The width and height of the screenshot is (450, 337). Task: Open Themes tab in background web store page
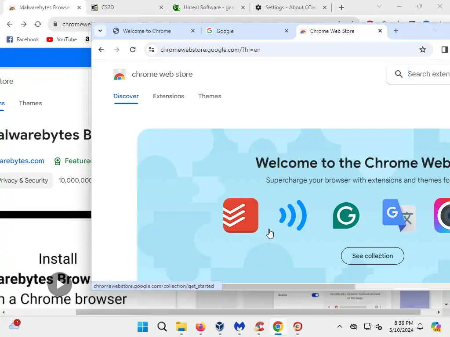tap(30, 103)
